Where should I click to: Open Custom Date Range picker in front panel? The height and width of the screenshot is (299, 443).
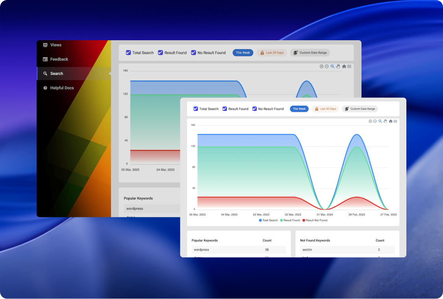(360, 109)
